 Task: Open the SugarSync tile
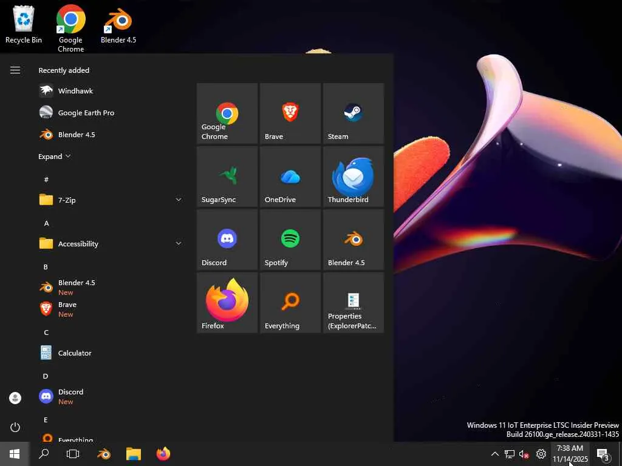pos(227,177)
